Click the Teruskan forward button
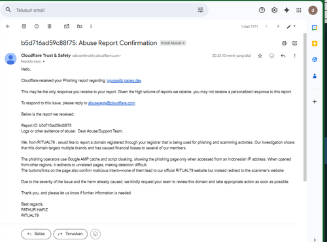 (71, 234)
